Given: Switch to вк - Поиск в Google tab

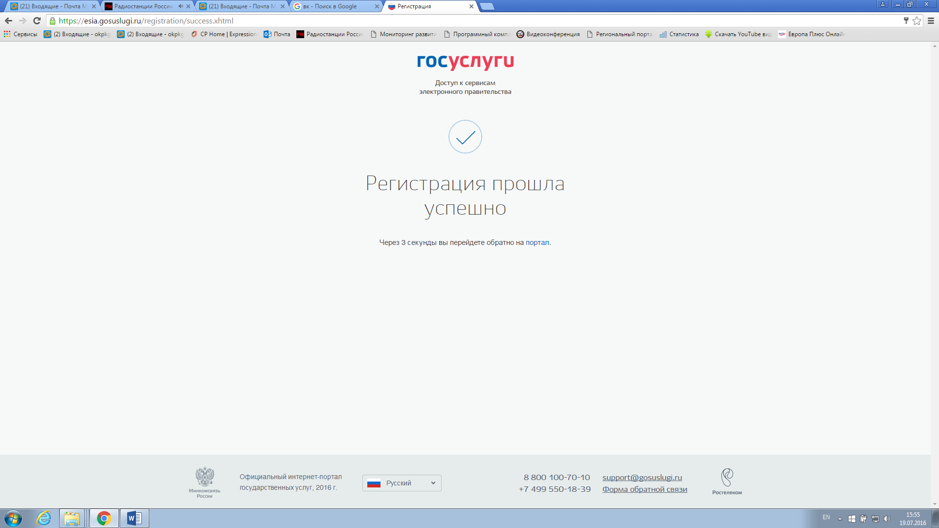Looking at the screenshot, I should click(x=335, y=6).
